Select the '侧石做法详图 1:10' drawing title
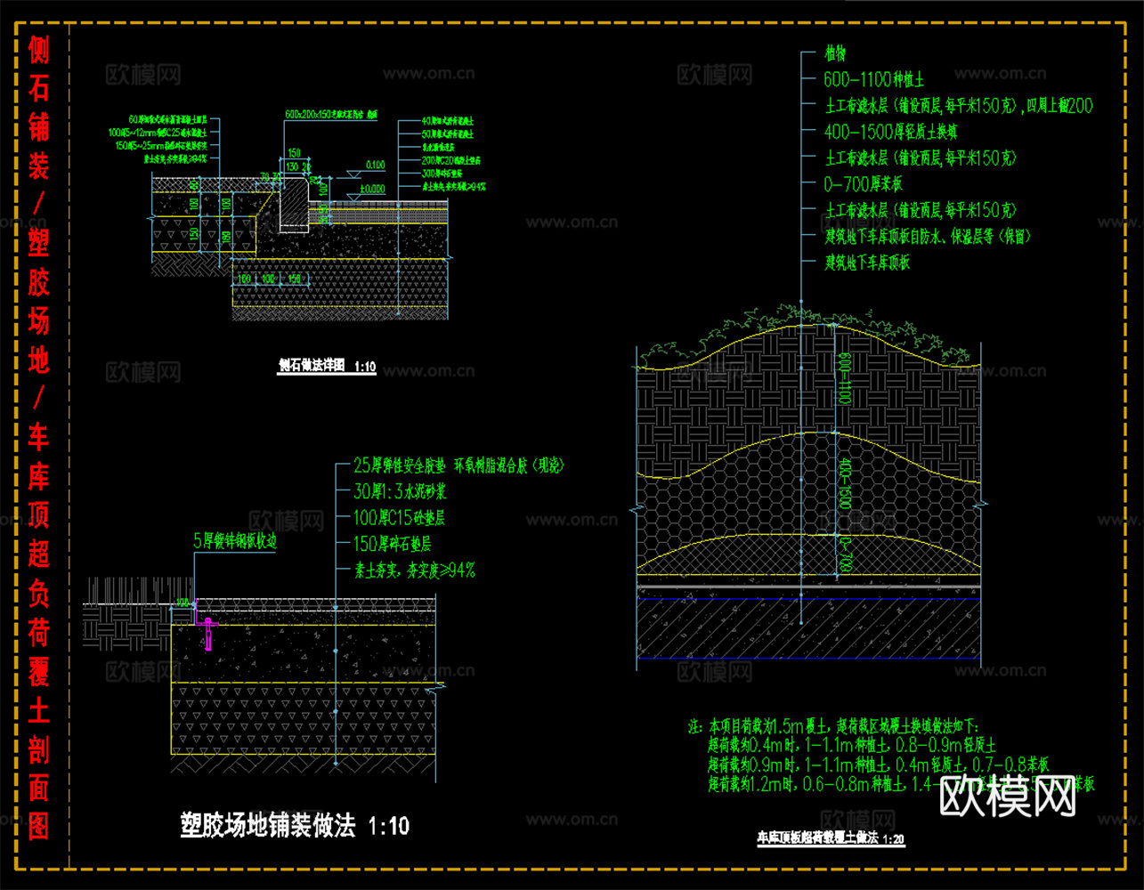This screenshot has height=890, width=1144. pyautogui.click(x=327, y=366)
